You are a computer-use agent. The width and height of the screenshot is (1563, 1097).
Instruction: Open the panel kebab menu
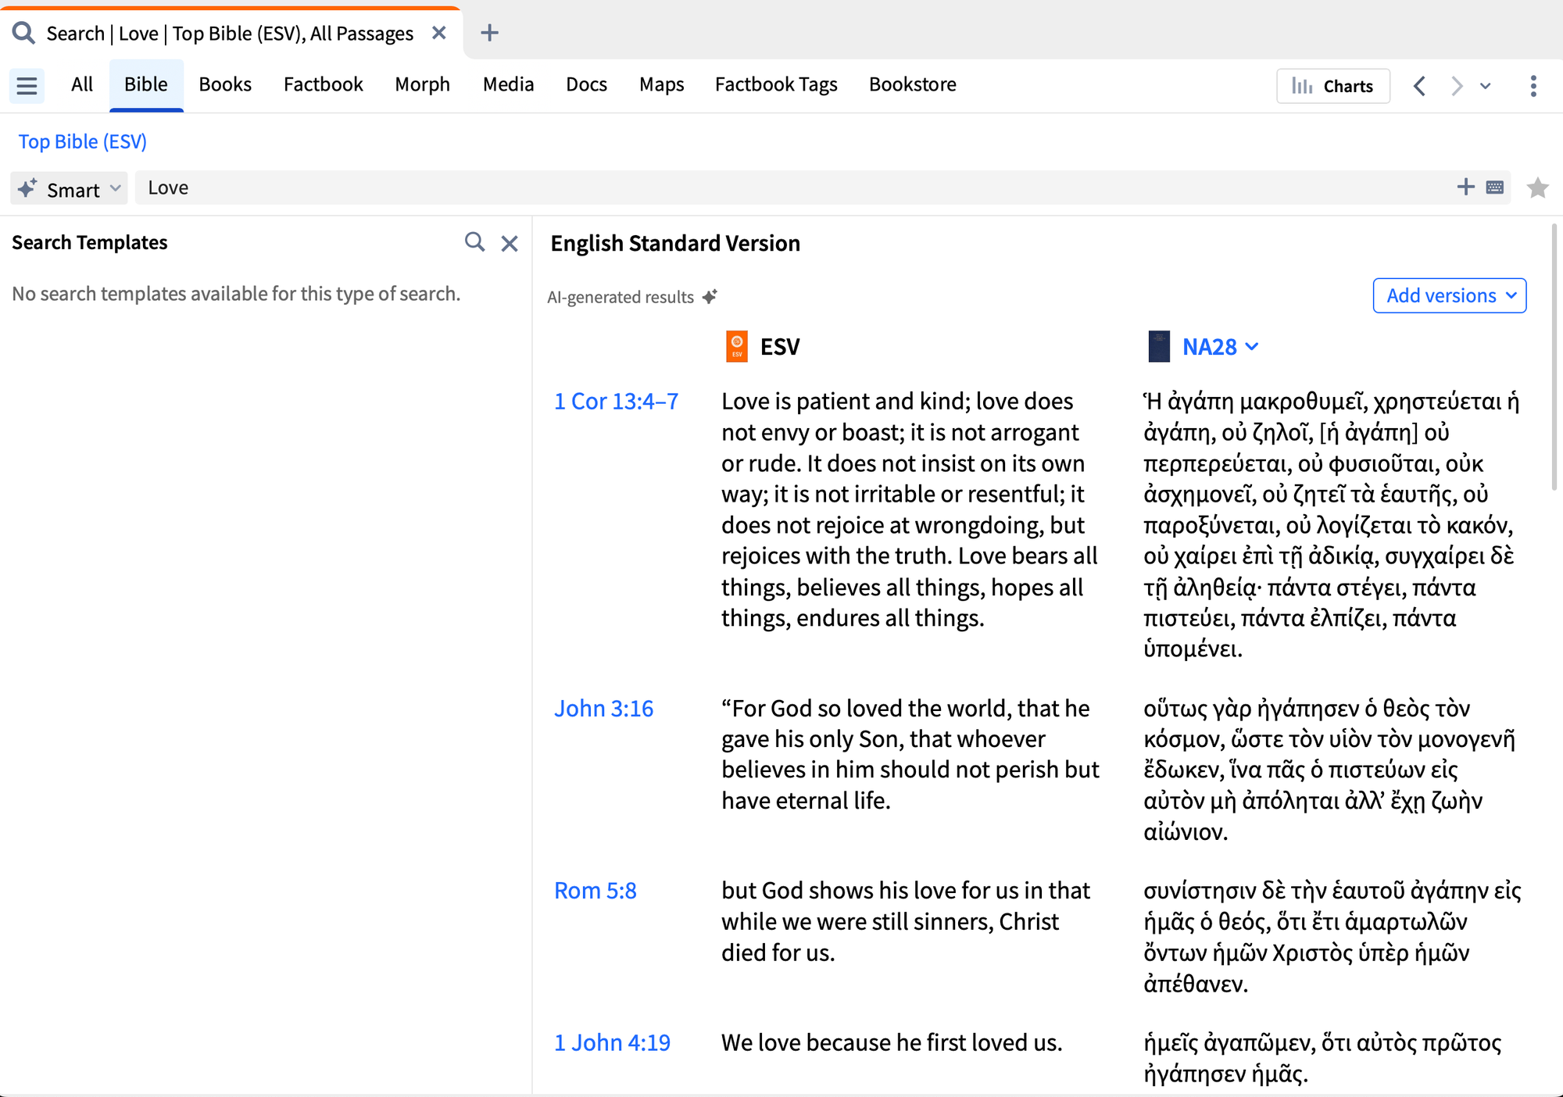tap(1533, 85)
